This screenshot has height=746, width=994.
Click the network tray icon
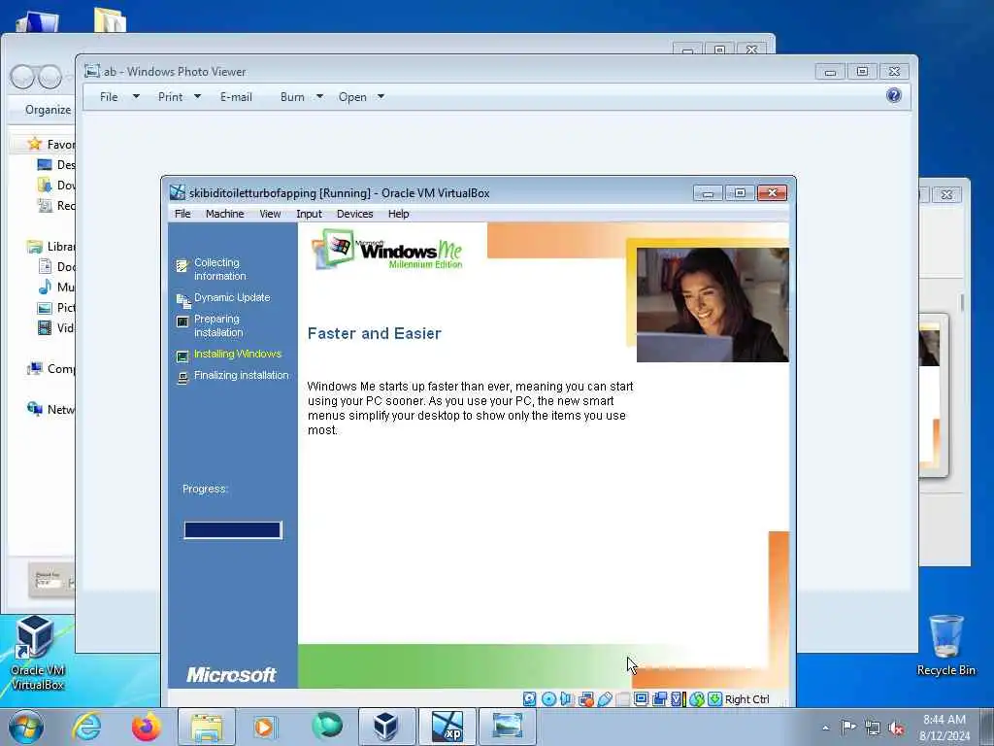click(x=873, y=728)
